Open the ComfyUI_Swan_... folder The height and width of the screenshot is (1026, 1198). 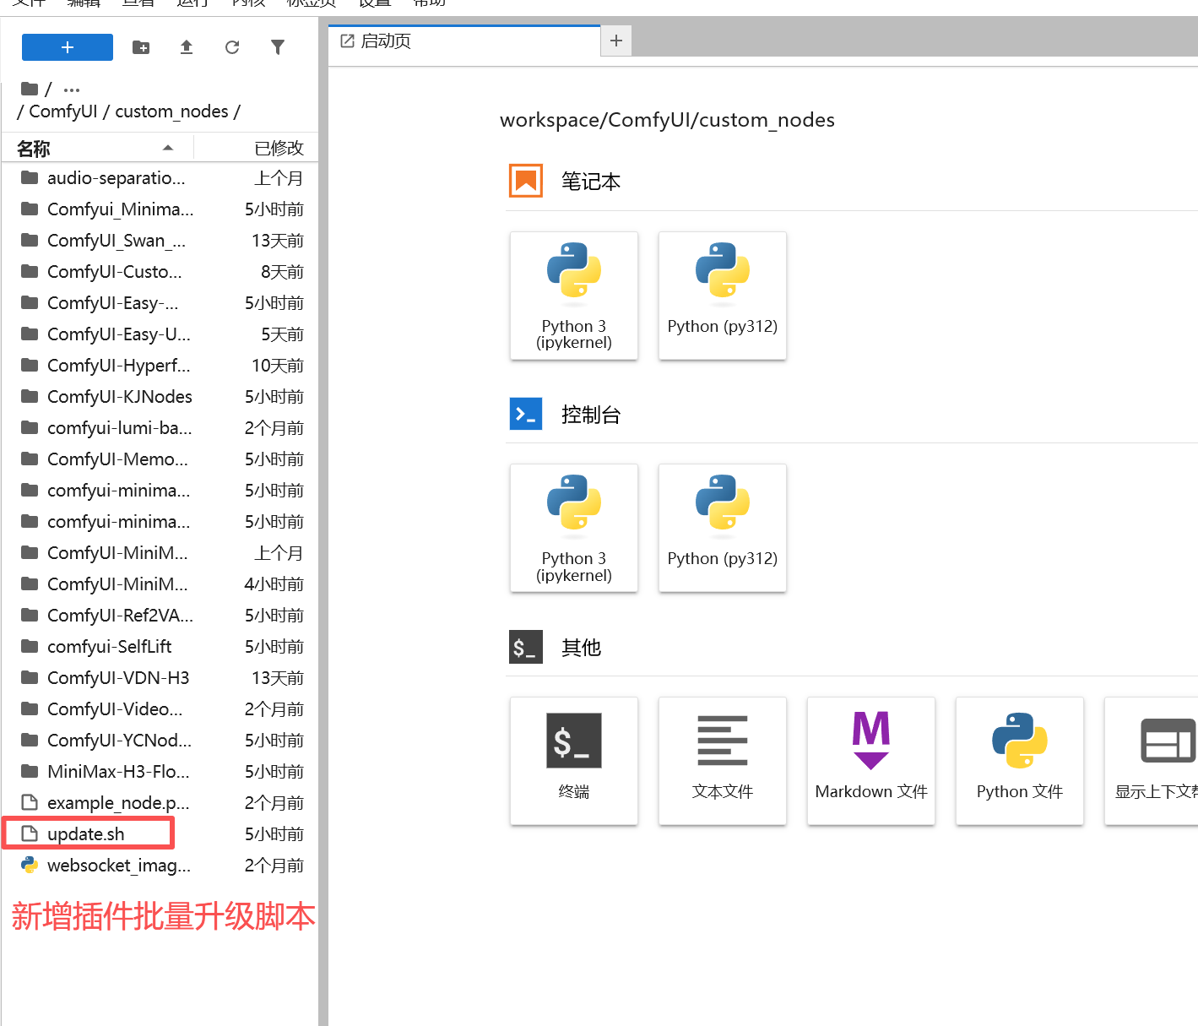point(160,240)
